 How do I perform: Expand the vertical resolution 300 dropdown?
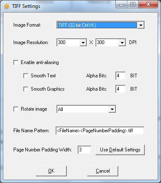click(x=122, y=42)
